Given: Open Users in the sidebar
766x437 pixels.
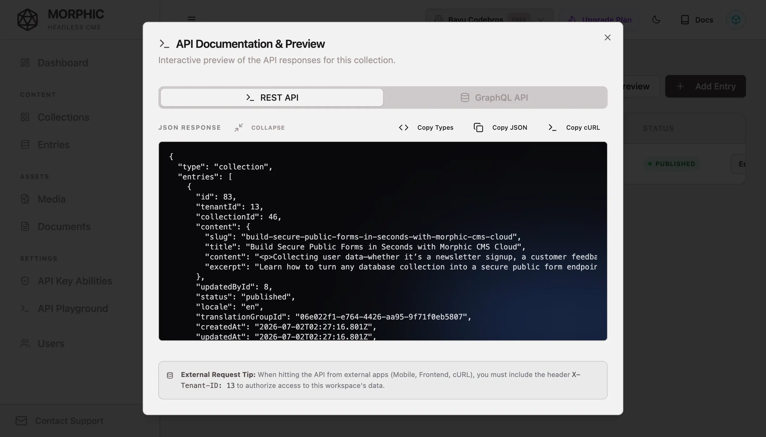Looking at the screenshot, I should pyautogui.click(x=51, y=343).
